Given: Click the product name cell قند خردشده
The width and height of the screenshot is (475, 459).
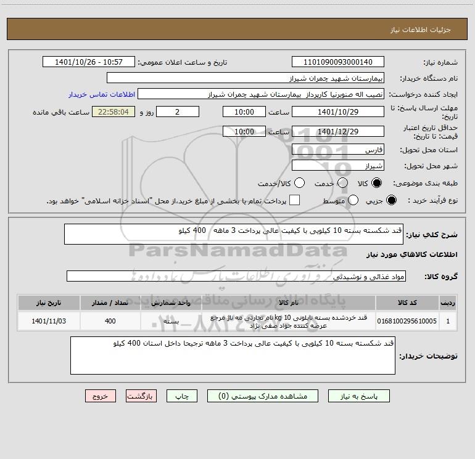Looking at the screenshot, I should (x=289, y=321).
